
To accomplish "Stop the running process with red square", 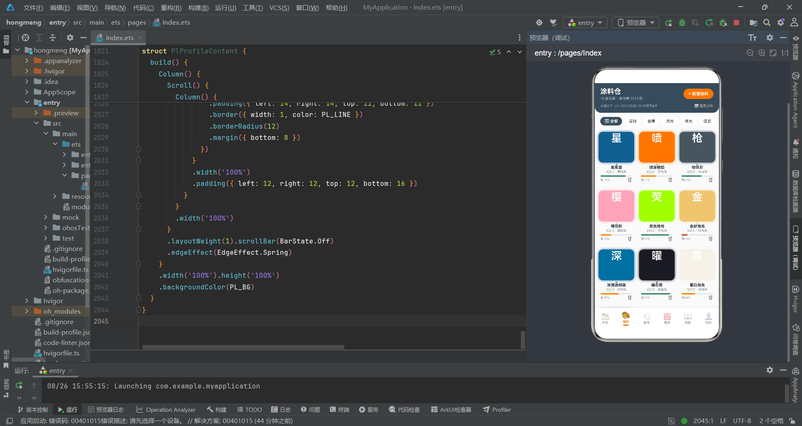I will click(736, 23).
